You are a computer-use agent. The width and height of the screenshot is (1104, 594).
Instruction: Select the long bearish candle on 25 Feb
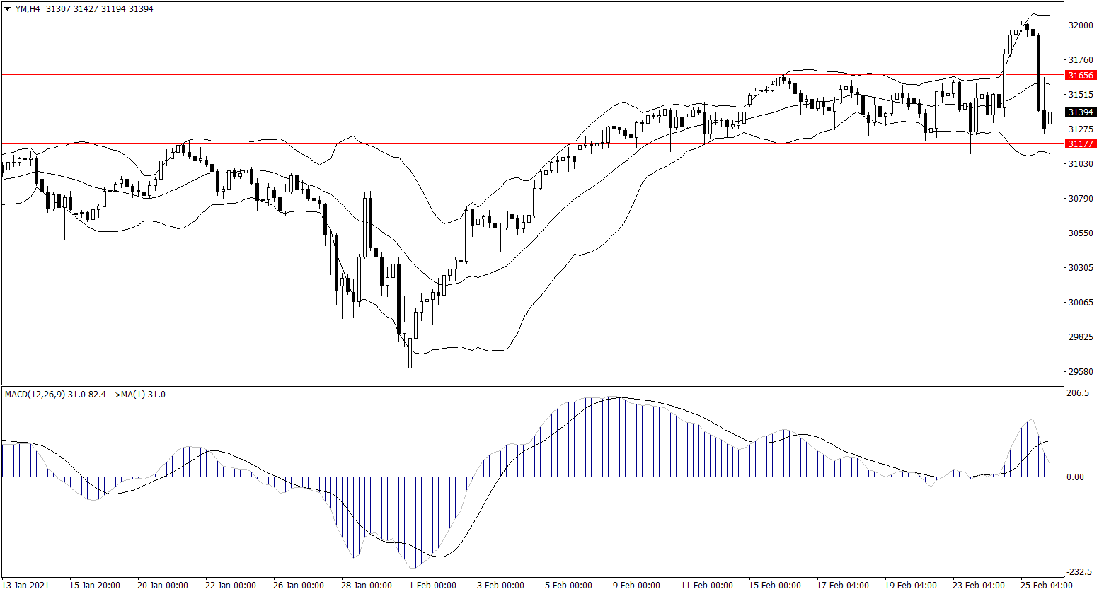[x=1039, y=74]
